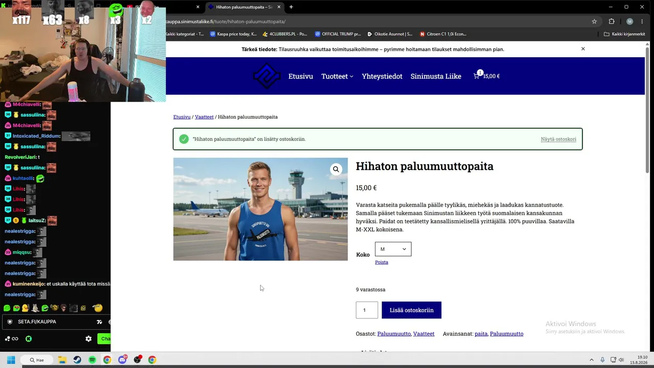Open the Koko size dropdown
The width and height of the screenshot is (654, 368).
pyautogui.click(x=393, y=249)
